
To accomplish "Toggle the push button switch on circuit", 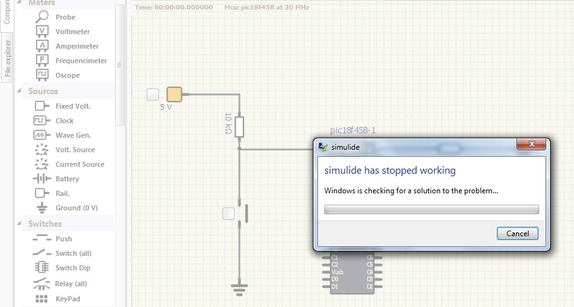I will [228, 214].
